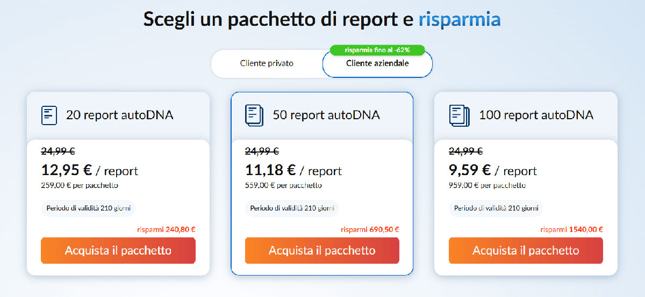Click '959,00 € per pacchetto' text
The width and height of the screenshot is (645, 297).
coord(487,185)
